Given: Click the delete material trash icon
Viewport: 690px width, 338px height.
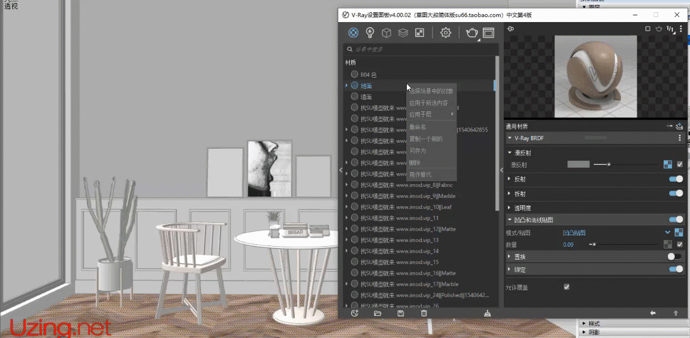Looking at the screenshot, I should coord(423,314).
